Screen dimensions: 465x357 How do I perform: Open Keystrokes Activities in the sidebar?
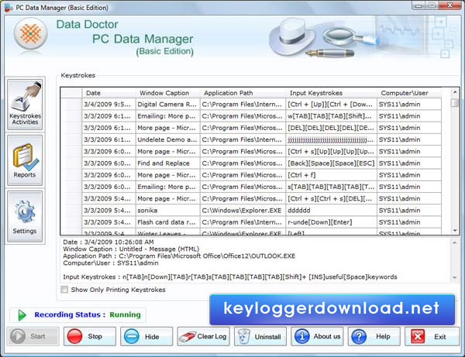coord(25,105)
